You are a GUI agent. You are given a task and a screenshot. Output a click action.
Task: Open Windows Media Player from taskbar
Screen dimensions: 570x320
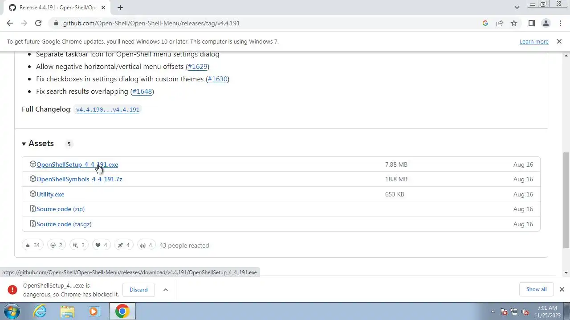[94, 311]
